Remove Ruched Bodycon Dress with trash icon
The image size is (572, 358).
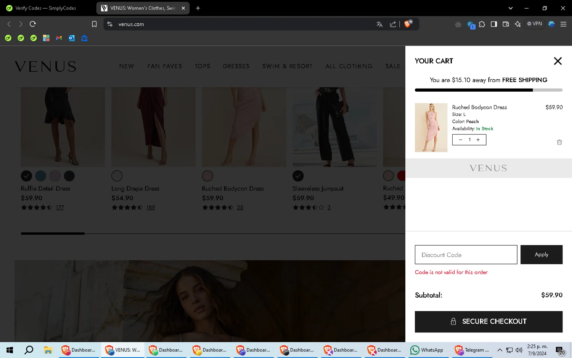(x=559, y=142)
